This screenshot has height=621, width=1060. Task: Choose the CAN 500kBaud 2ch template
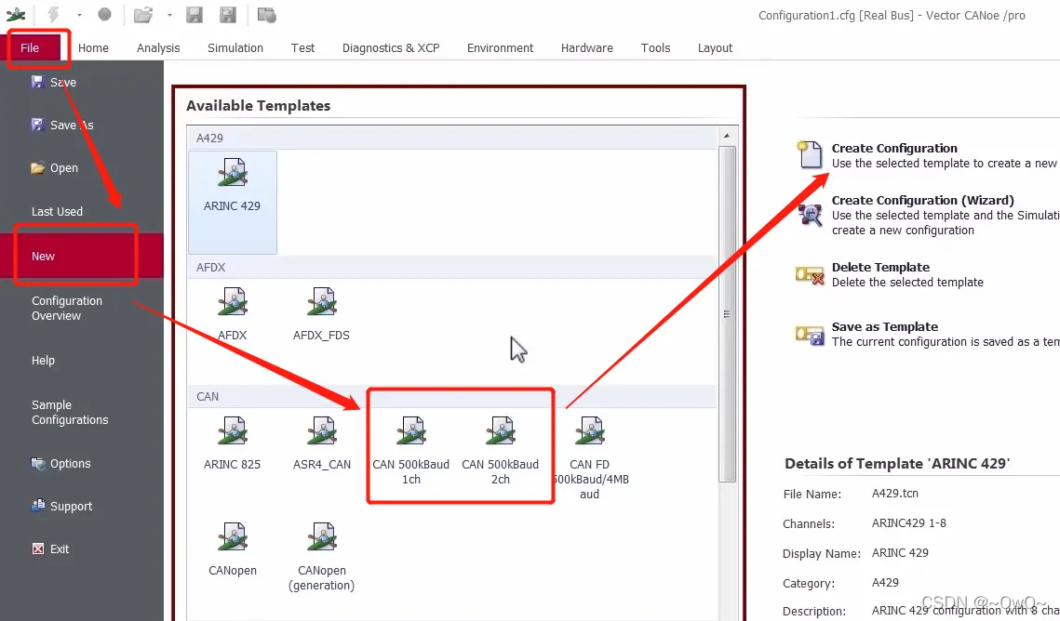point(500,433)
